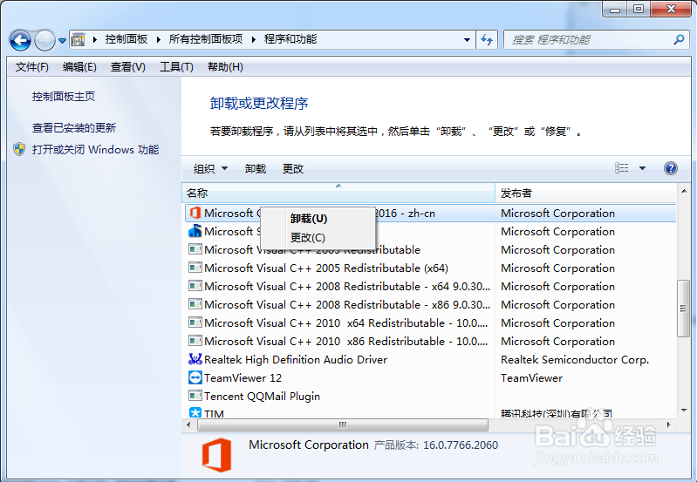Focus the 搜索 程序和功能 search box
697x482 pixels.
tap(595, 40)
